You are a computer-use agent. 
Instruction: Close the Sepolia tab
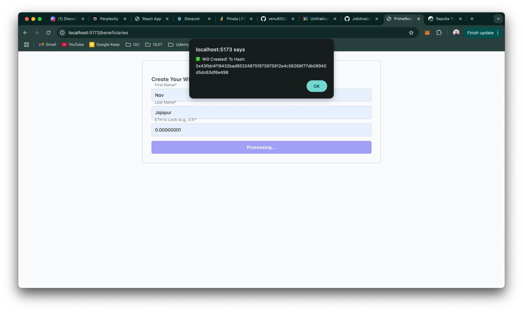460,19
